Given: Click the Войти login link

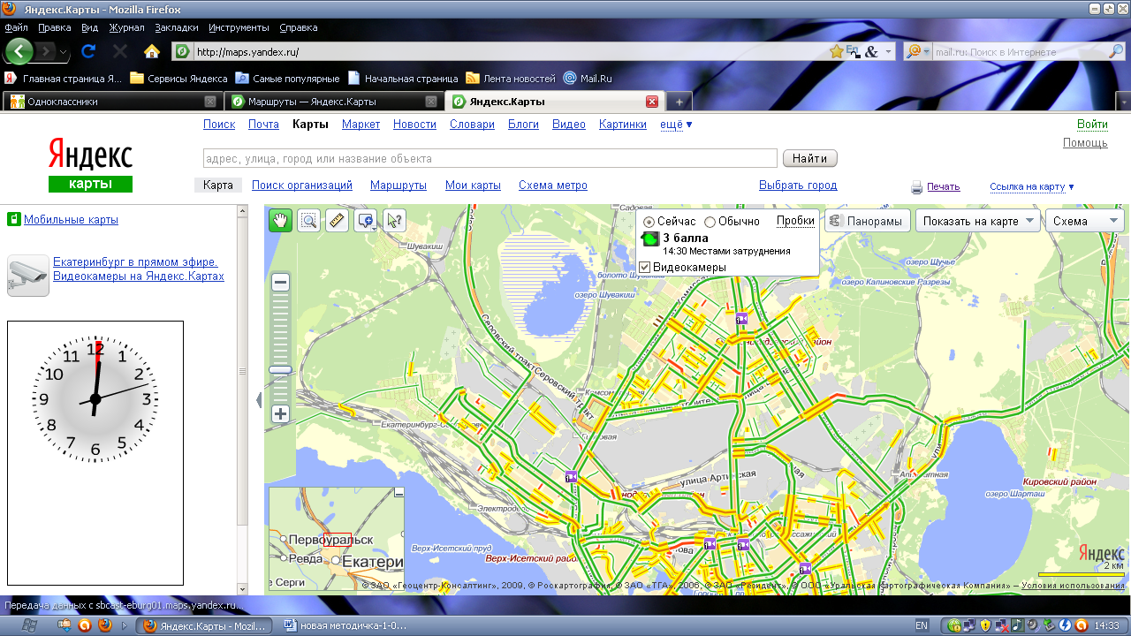Looking at the screenshot, I should 1092,125.
